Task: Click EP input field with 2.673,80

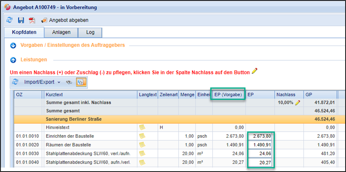Action: click(260, 136)
